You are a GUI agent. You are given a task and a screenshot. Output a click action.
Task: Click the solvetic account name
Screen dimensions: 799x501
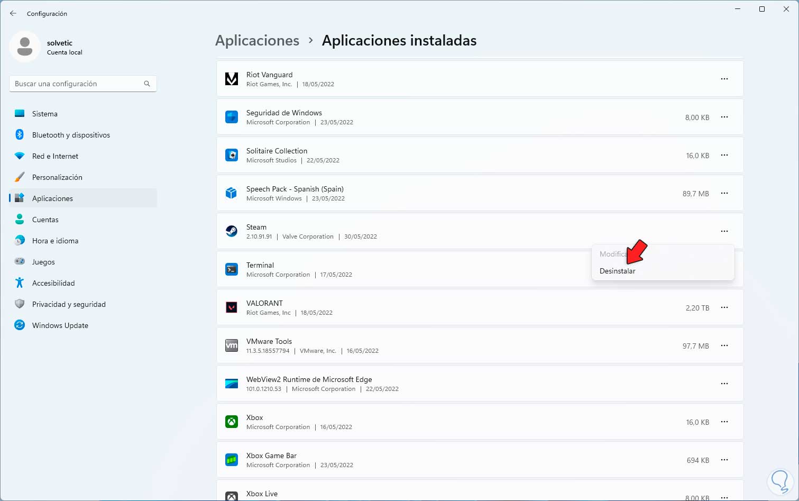coord(60,43)
